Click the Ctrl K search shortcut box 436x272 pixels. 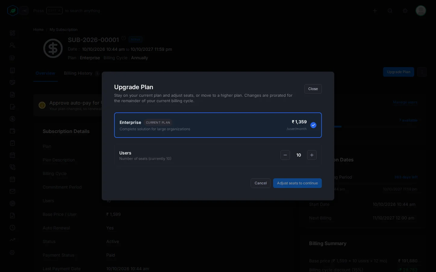[x=54, y=11]
